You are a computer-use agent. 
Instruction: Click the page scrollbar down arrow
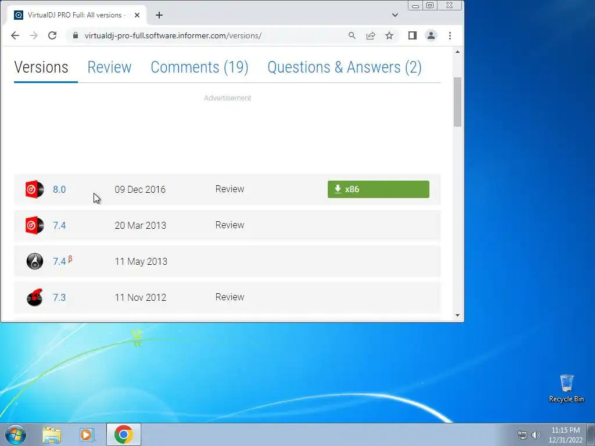(x=458, y=315)
